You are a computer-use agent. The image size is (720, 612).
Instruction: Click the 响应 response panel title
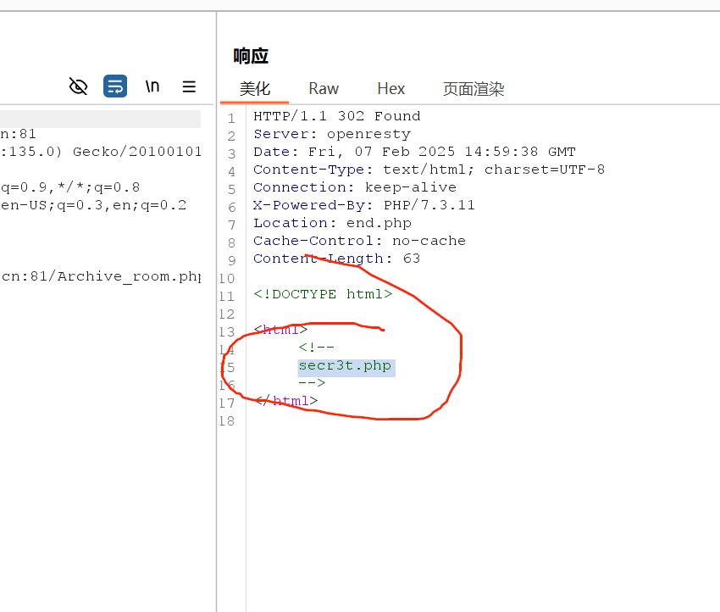pos(250,55)
